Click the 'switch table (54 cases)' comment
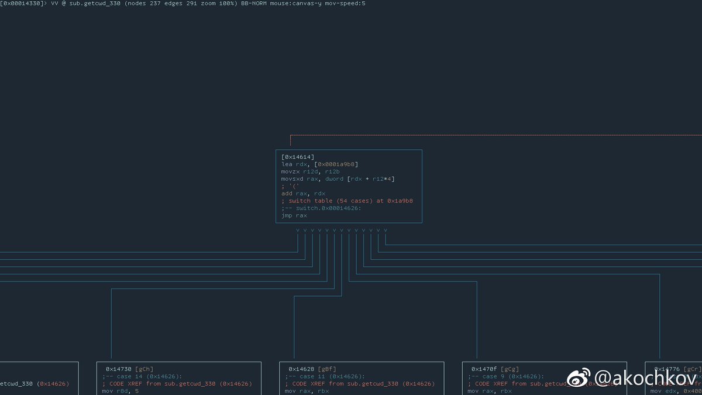 coord(330,201)
